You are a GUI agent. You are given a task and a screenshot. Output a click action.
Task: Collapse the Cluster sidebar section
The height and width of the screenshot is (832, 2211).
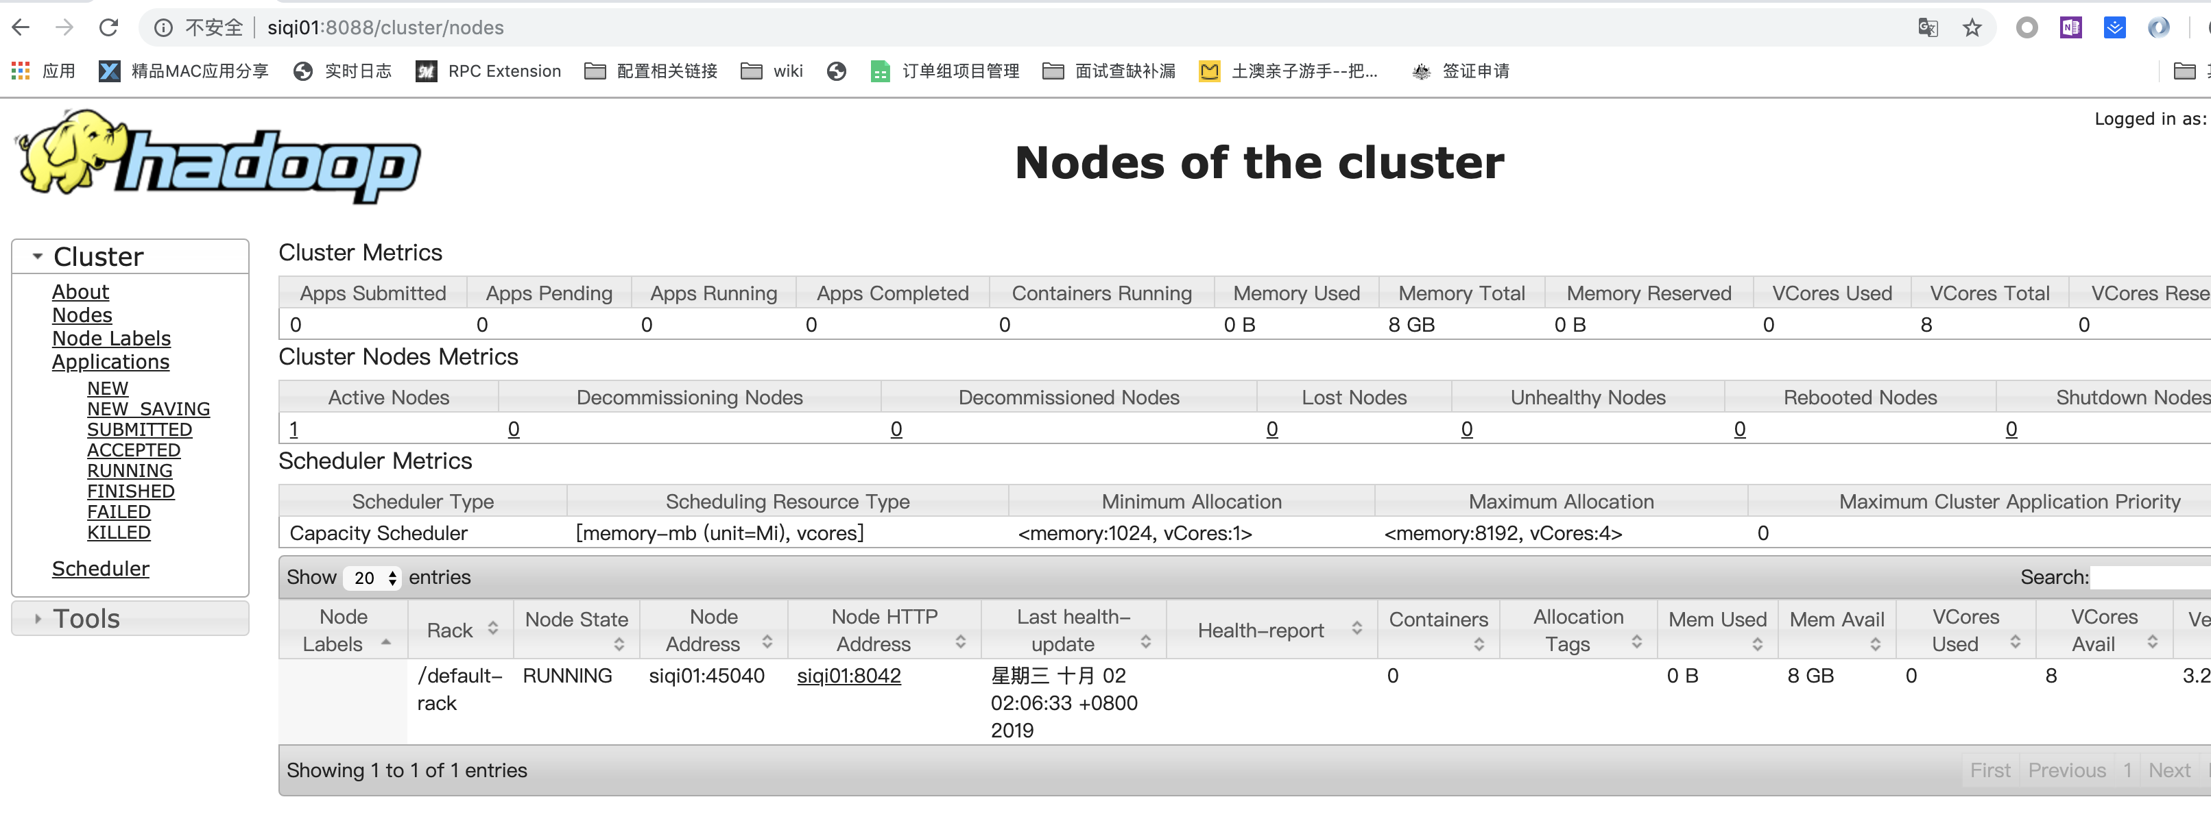[x=36, y=255]
